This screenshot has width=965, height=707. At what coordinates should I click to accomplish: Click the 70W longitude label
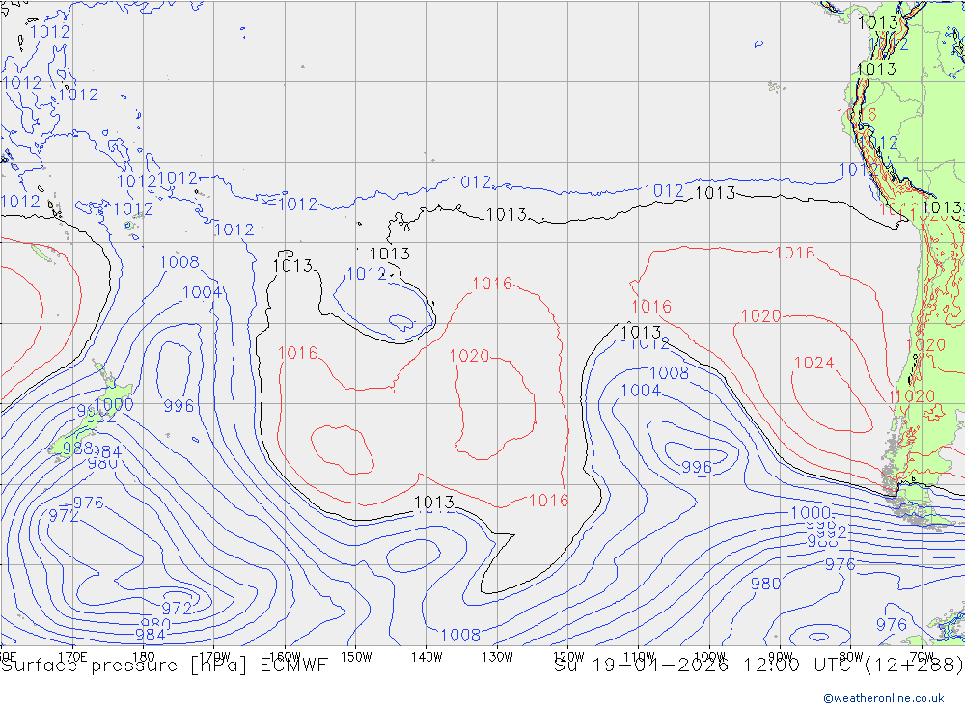[922, 657]
